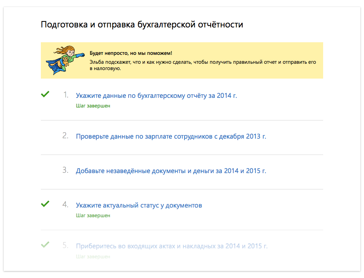The image size is (364, 278).
Task: Click the heading 'Подготовка и отправка бухгалтерской отчётности'
Action: click(x=142, y=24)
